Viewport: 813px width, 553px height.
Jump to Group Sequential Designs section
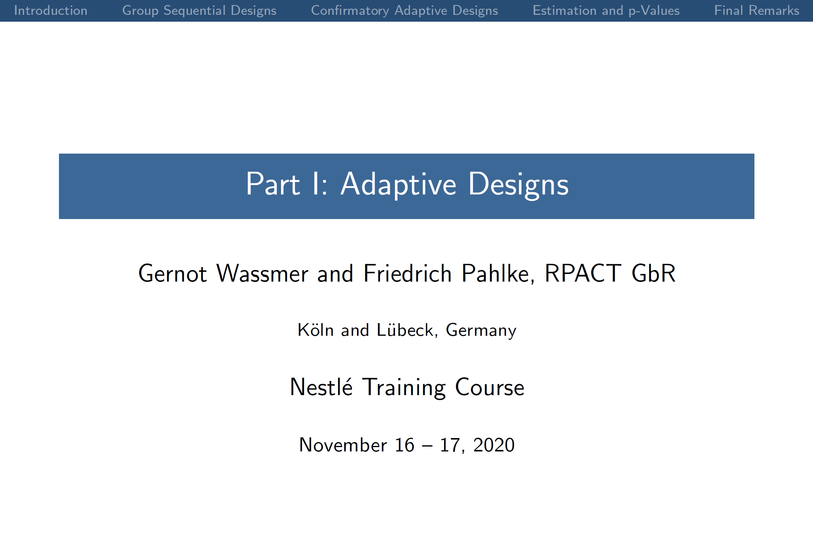point(199,10)
